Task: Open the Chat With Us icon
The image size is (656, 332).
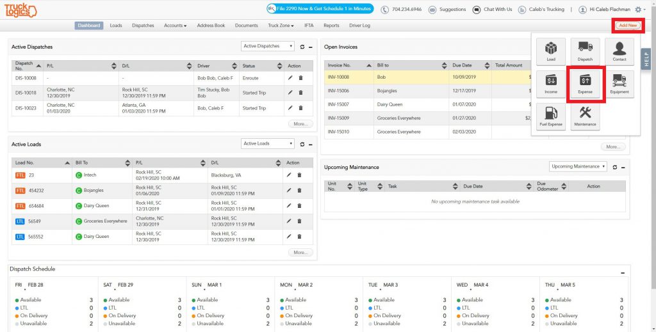Action: tap(476, 10)
